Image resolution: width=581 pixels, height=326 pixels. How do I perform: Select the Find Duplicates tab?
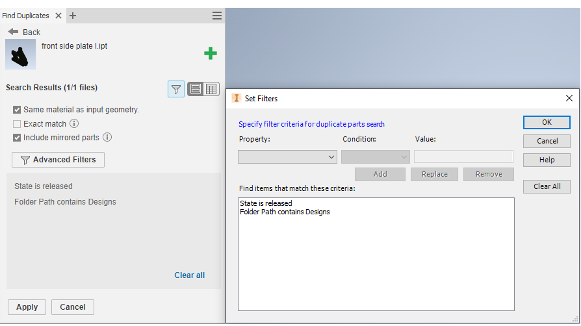(x=25, y=16)
